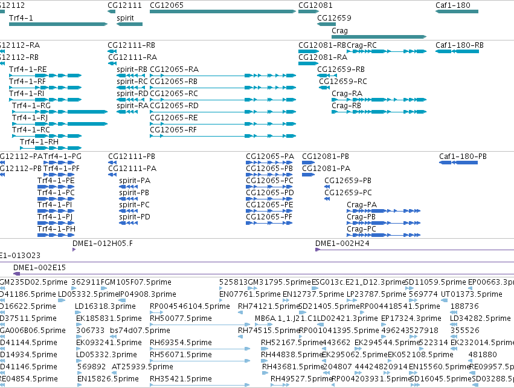Select the 188736 EST label
The width and height of the screenshot is (514, 388).
(x=464, y=306)
